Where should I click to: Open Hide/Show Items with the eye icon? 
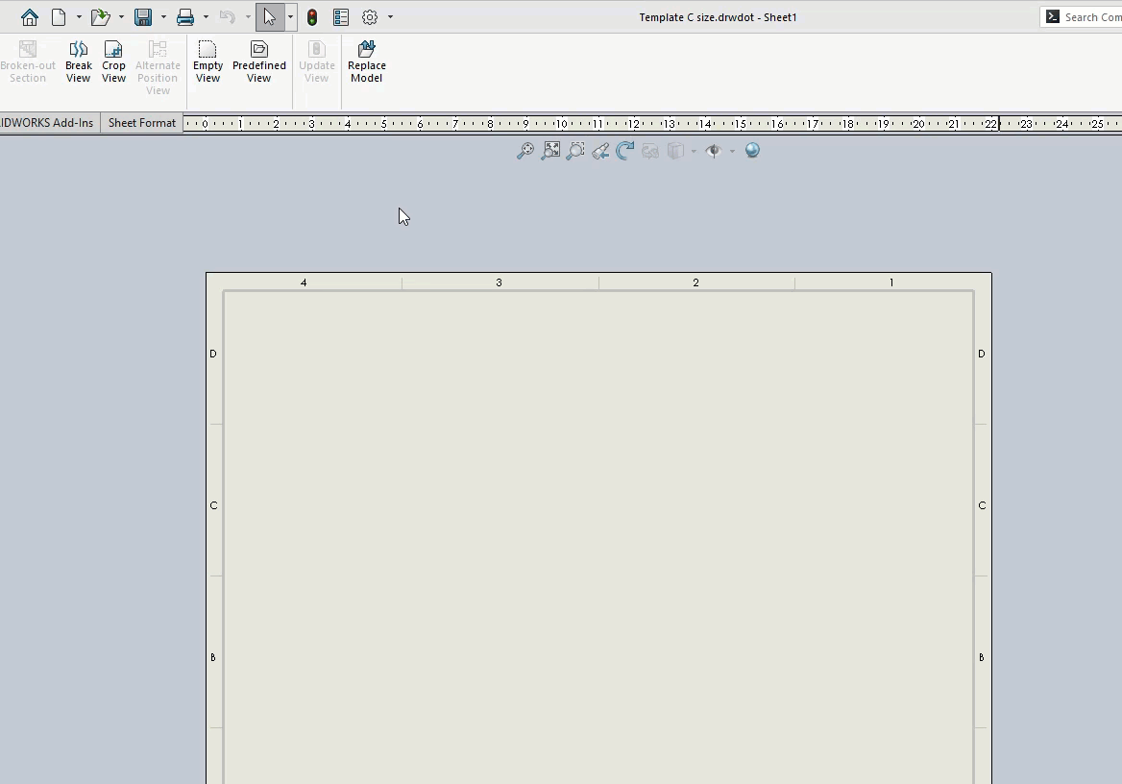click(x=714, y=151)
